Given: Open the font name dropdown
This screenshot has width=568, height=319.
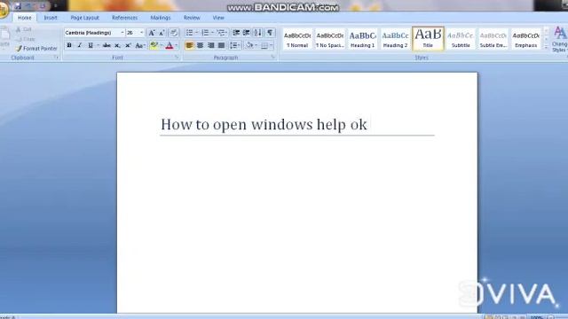Looking at the screenshot, I should tap(122, 33).
